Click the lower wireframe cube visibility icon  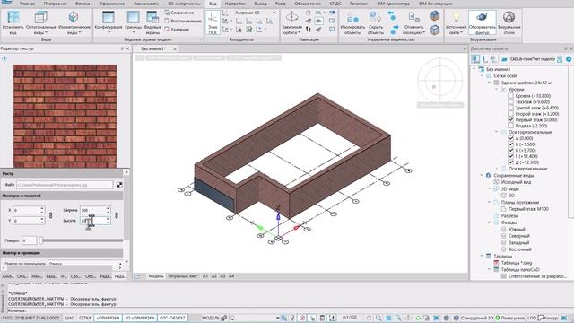tap(434, 30)
